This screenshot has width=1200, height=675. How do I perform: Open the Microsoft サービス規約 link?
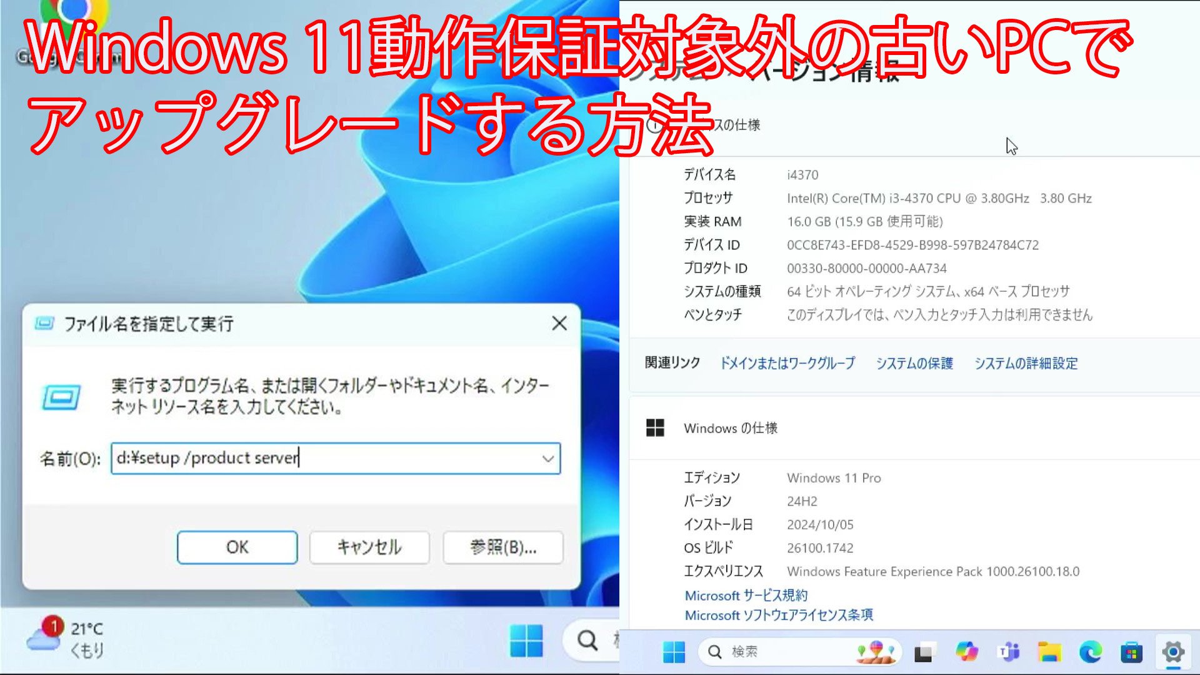pyautogui.click(x=746, y=595)
